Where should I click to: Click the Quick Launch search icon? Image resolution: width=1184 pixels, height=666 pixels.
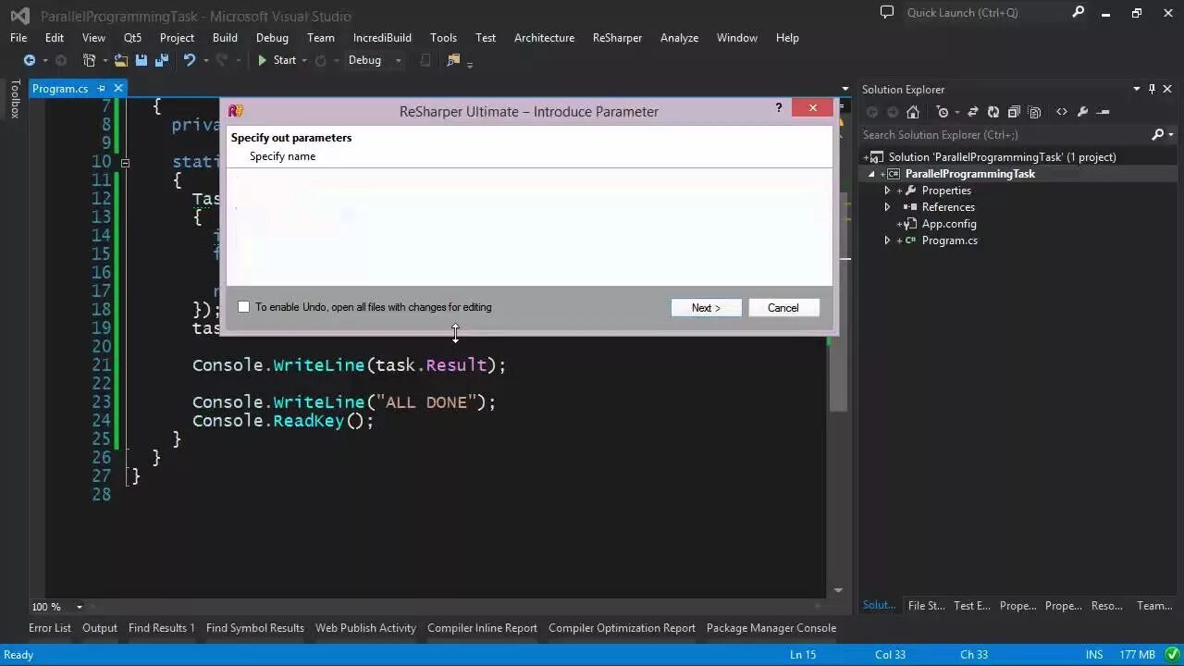(x=1079, y=13)
